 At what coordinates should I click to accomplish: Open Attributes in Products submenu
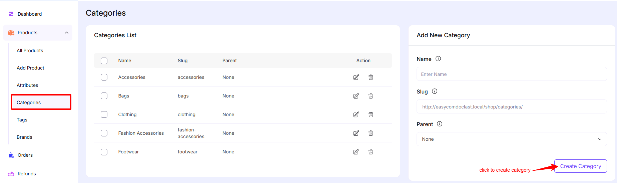[x=27, y=85]
